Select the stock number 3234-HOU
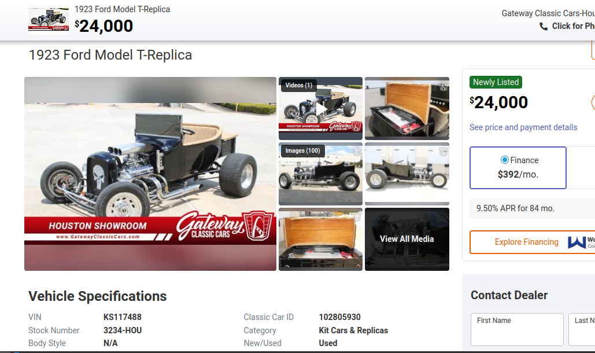This screenshot has width=595, height=353. (123, 330)
